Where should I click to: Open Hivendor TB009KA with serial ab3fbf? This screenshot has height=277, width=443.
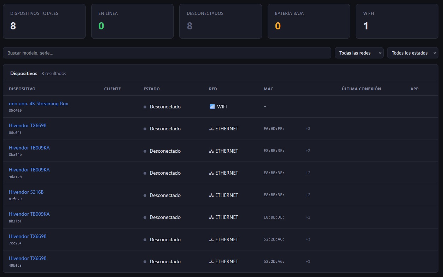(x=29, y=214)
